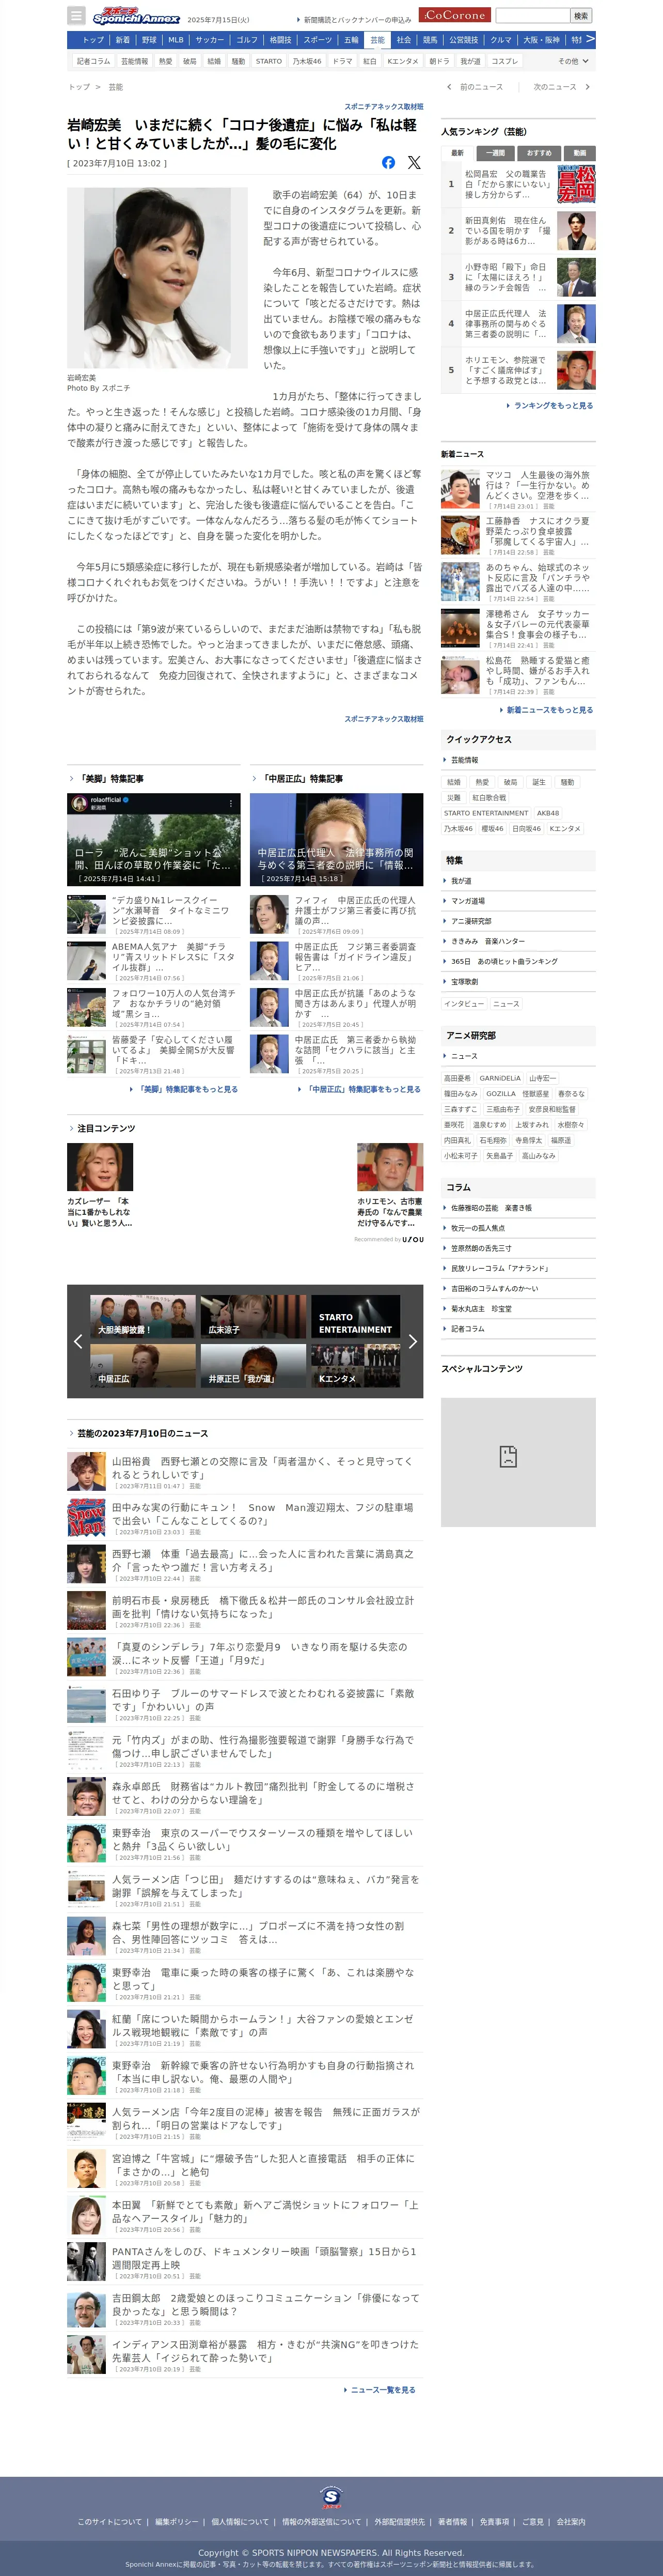Open footer 編集ポリシー link
663x2576 pixels.
pos(176,2521)
